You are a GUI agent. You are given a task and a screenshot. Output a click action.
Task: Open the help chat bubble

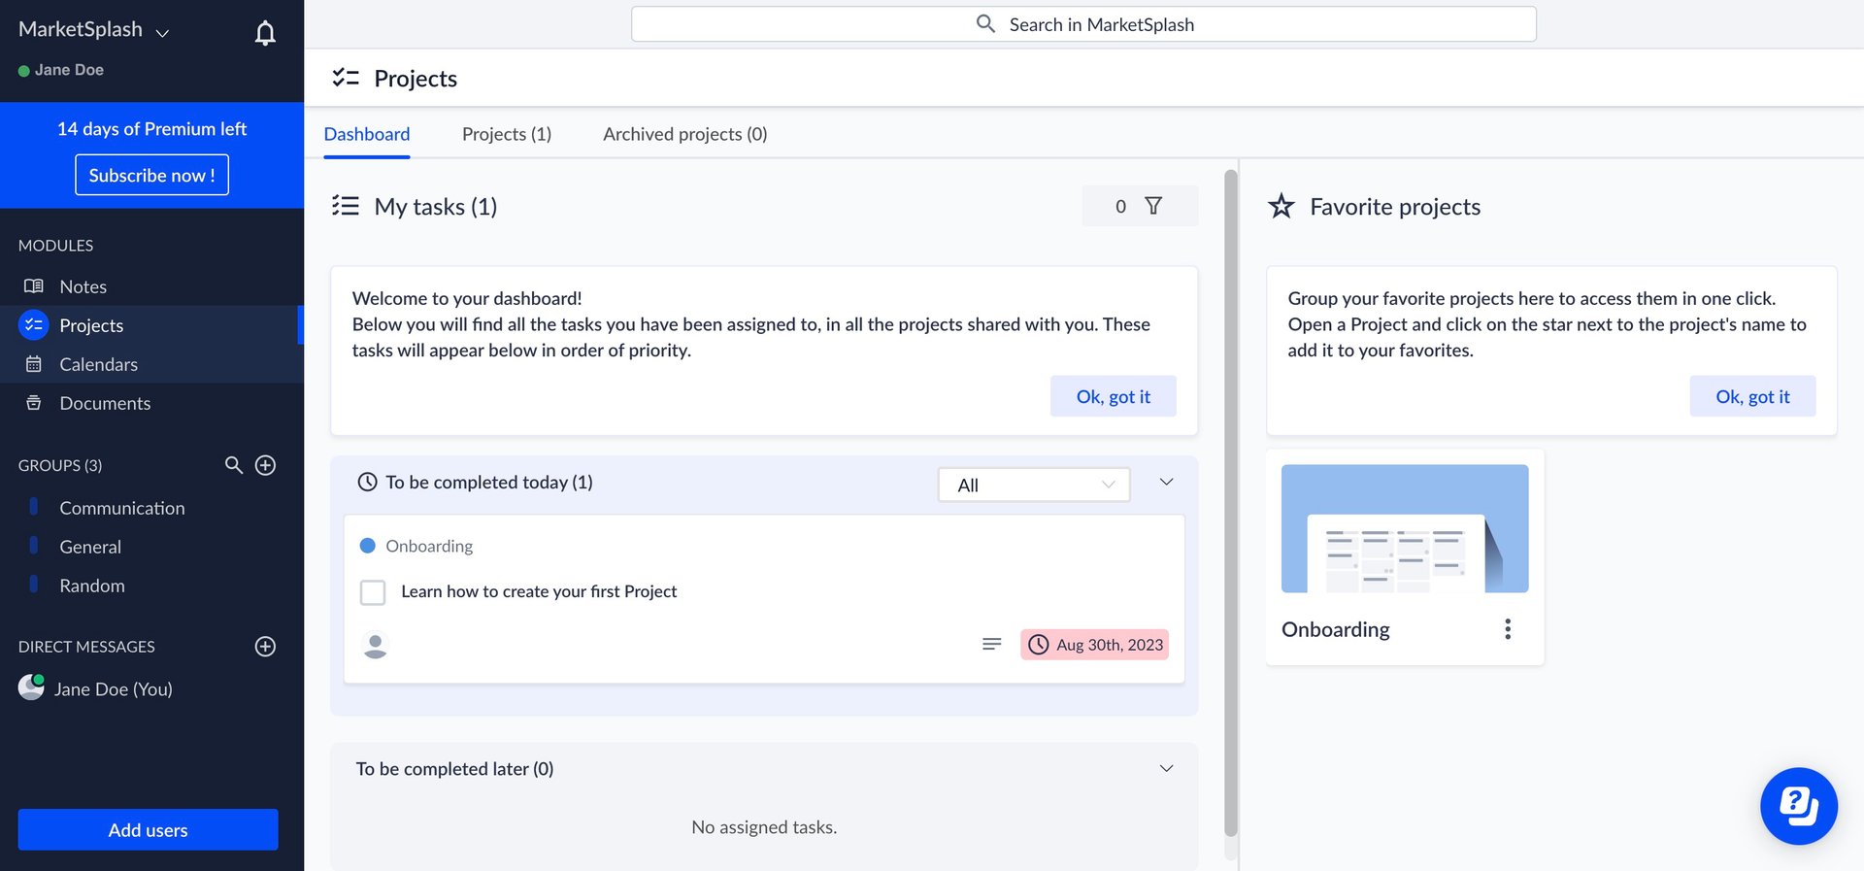pos(1798,806)
